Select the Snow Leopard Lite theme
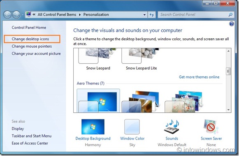This screenshot has height=156, width=239. click(141, 59)
